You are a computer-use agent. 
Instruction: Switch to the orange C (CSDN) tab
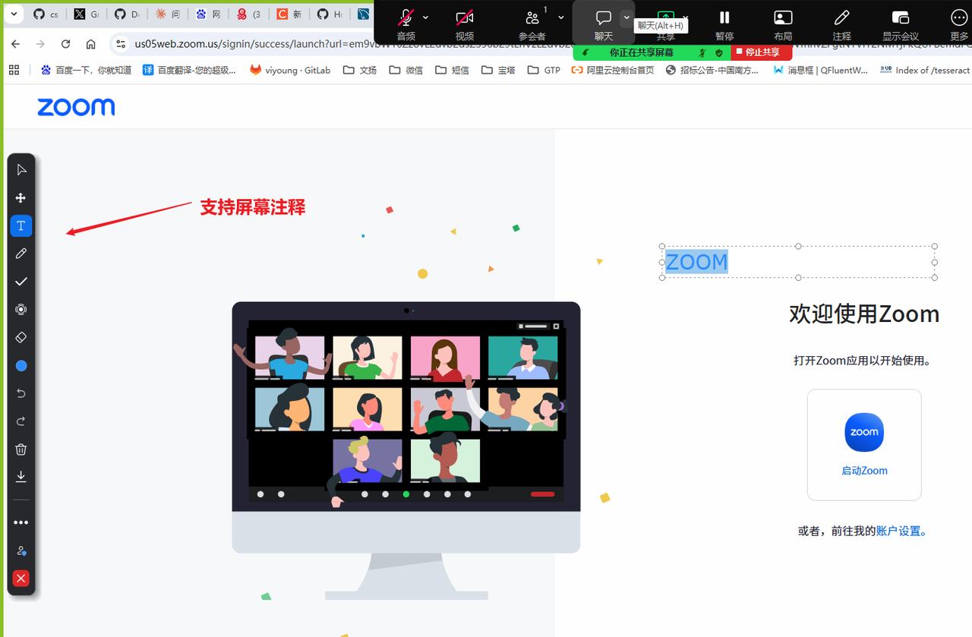point(289,14)
